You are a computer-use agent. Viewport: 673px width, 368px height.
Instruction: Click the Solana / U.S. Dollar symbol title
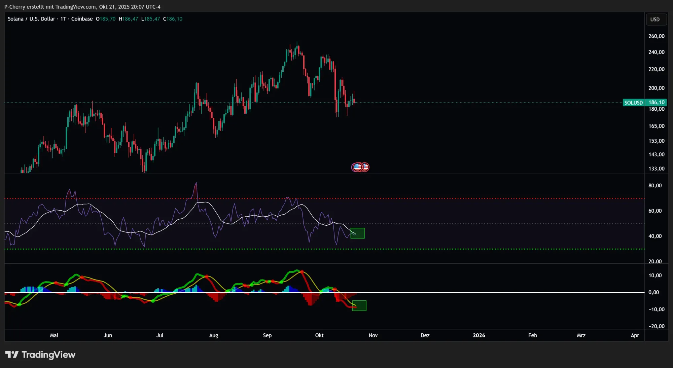click(31, 19)
